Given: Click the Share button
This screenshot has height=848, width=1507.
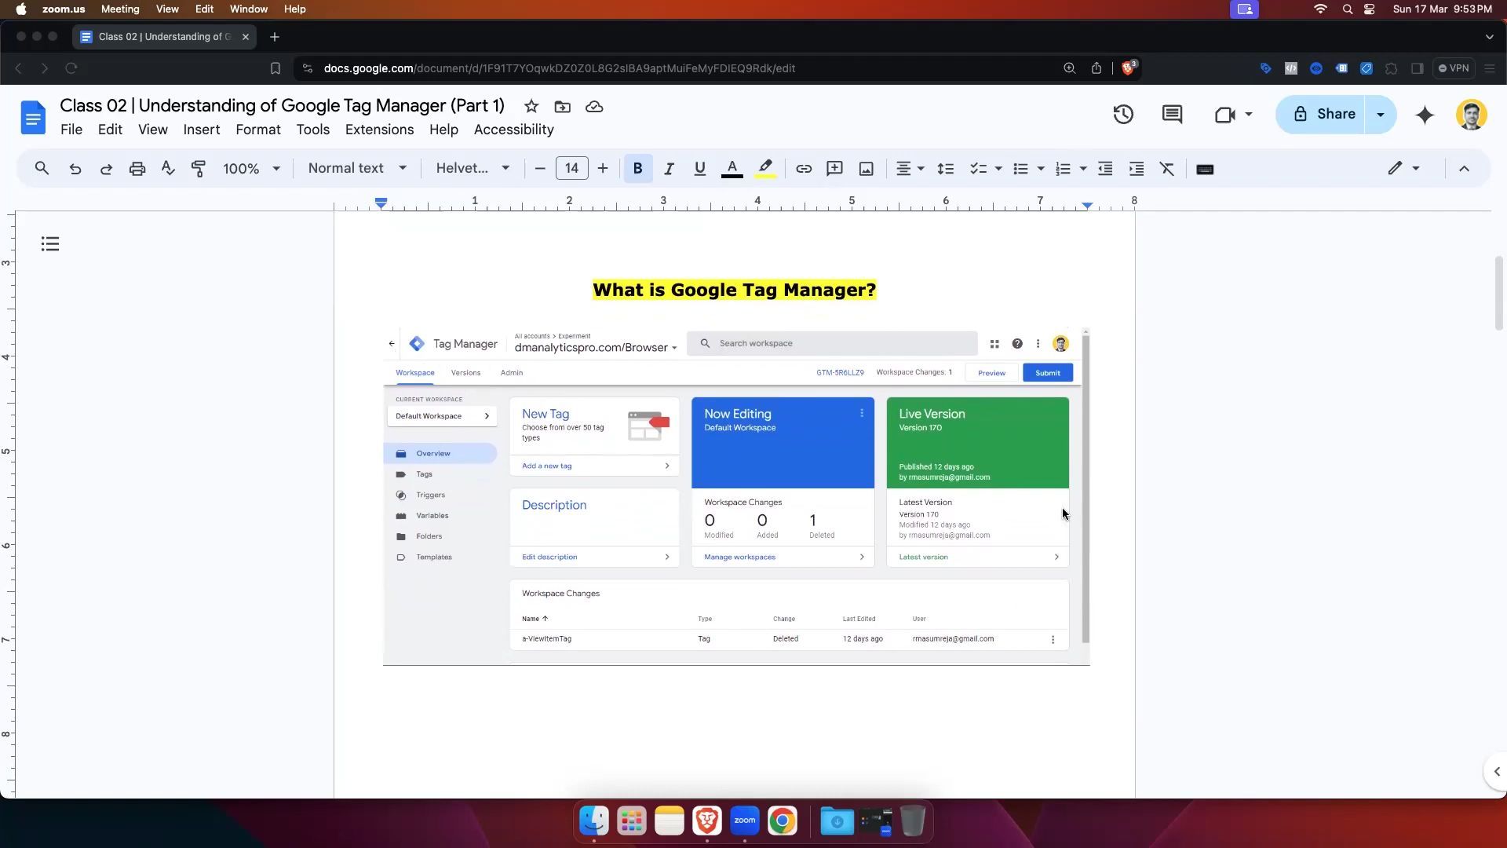Looking at the screenshot, I should (1323, 115).
